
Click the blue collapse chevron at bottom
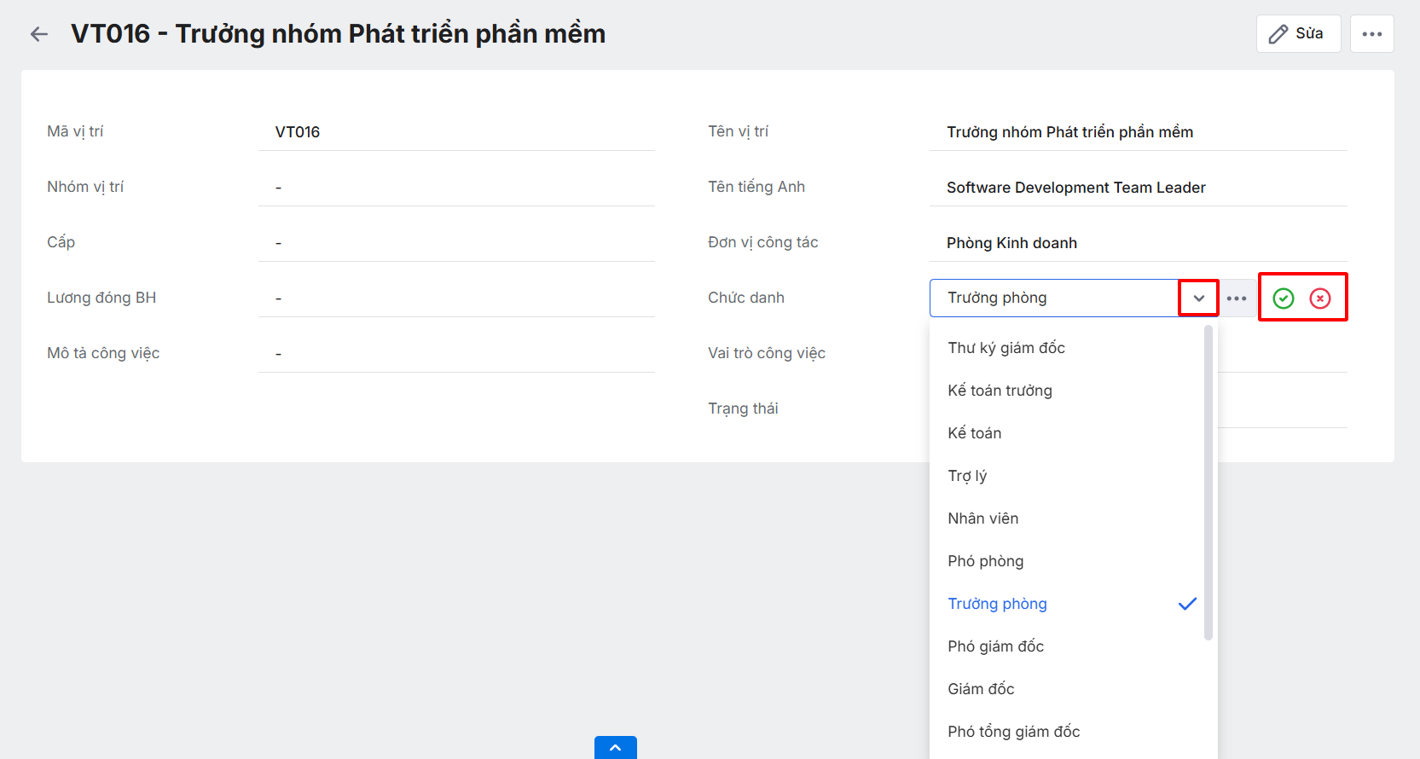click(x=615, y=747)
